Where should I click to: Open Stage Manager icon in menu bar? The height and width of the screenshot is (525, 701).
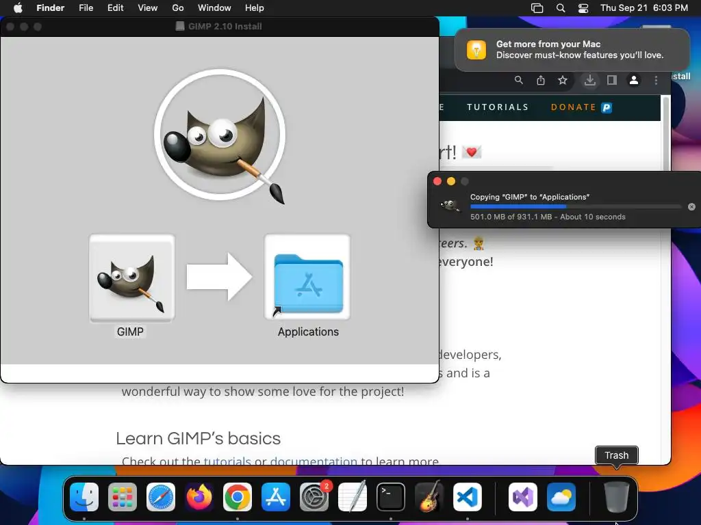537,8
